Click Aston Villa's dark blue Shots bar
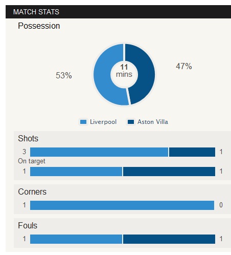Screen dimensions: 231x255 point(192,152)
